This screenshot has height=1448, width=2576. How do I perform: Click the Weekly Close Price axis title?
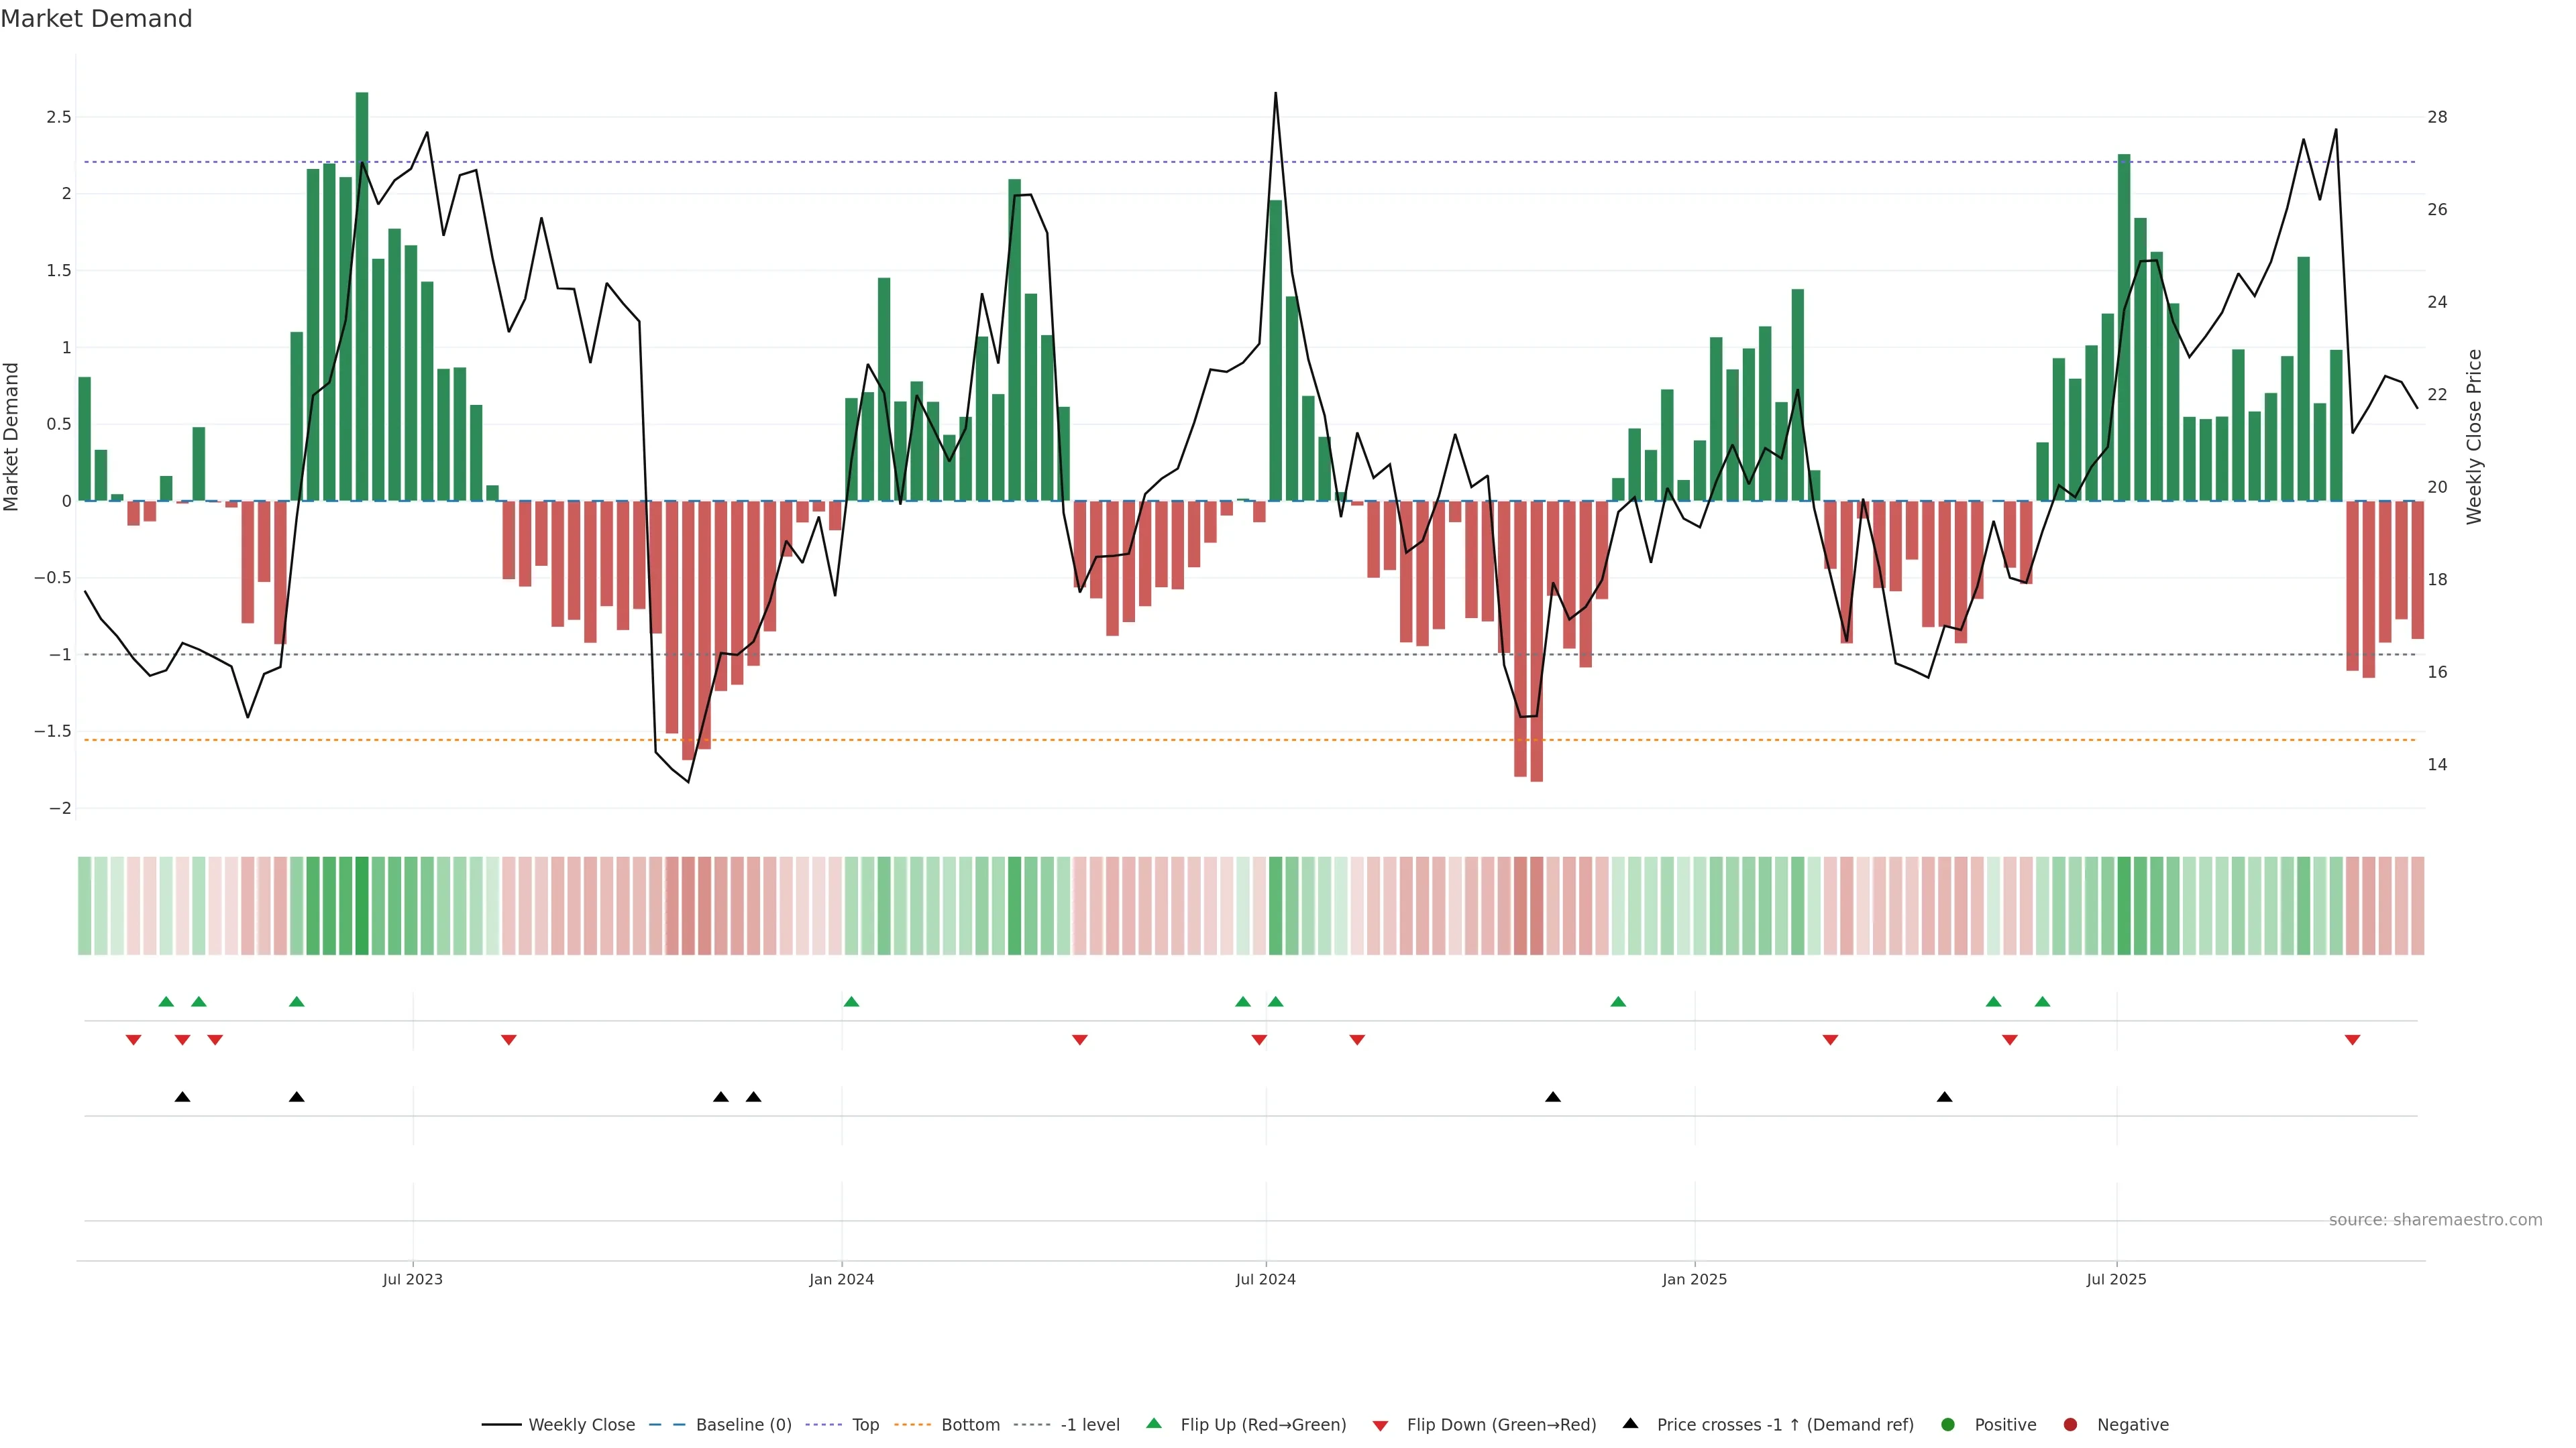pyautogui.click(x=2474, y=436)
